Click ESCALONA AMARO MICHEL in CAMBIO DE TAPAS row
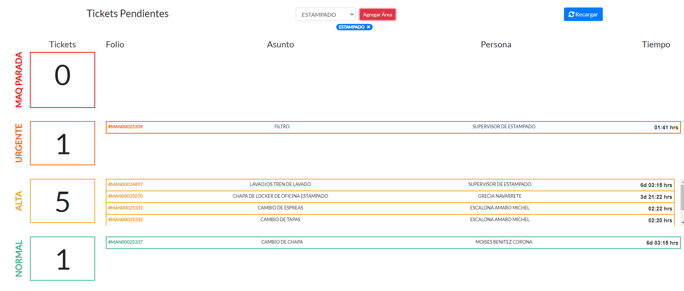This screenshot has height=291, width=684. [500, 220]
